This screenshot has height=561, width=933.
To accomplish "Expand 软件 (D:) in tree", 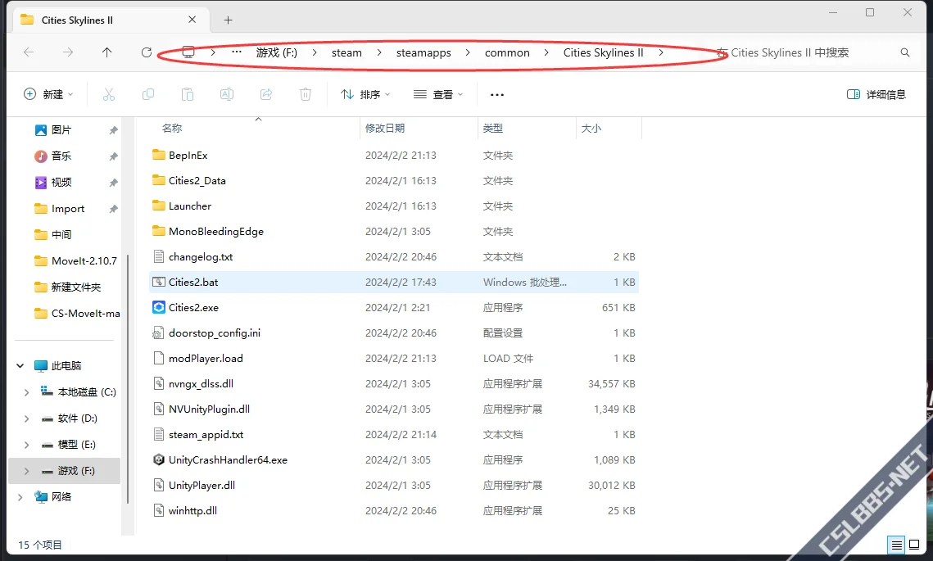I will pyautogui.click(x=27, y=418).
